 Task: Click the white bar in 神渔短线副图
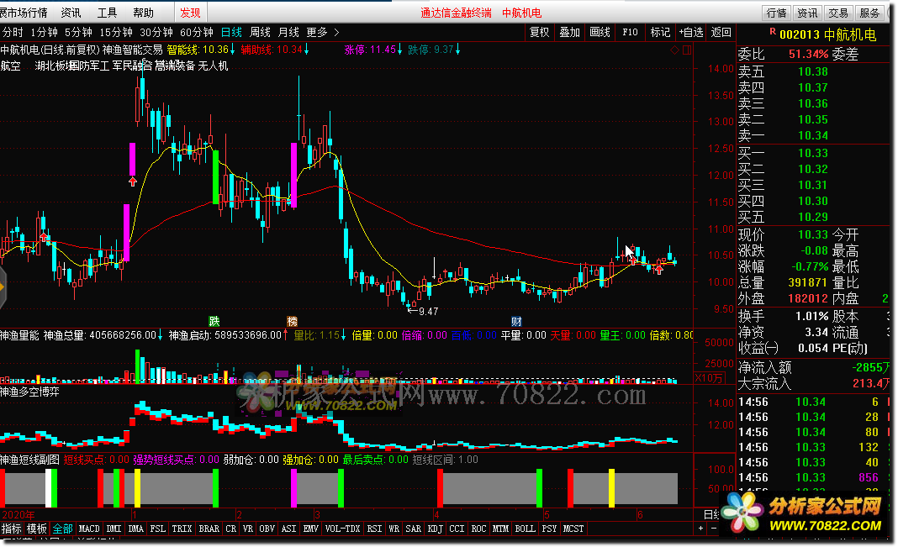click(x=49, y=488)
